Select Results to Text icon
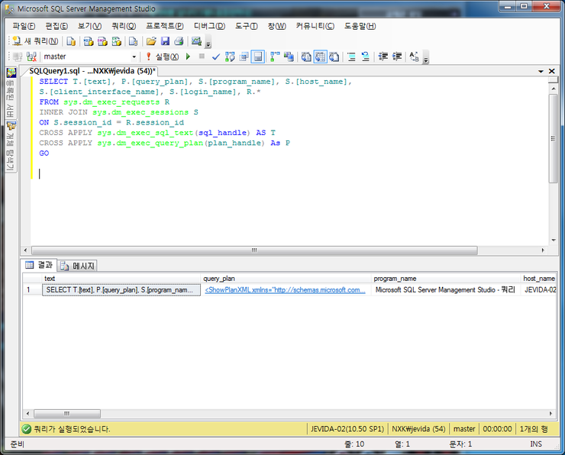This screenshot has height=455, width=565. point(306,56)
